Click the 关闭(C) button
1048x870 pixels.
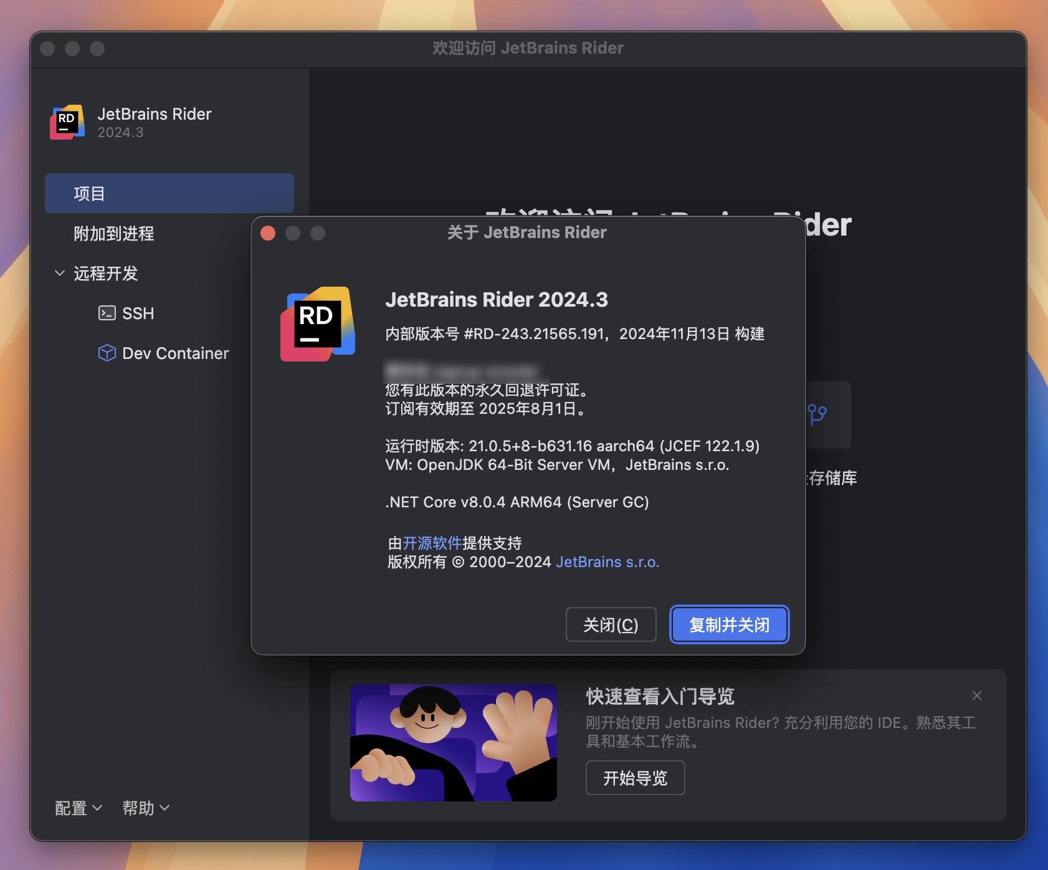pyautogui.click(x=611, y=624)
